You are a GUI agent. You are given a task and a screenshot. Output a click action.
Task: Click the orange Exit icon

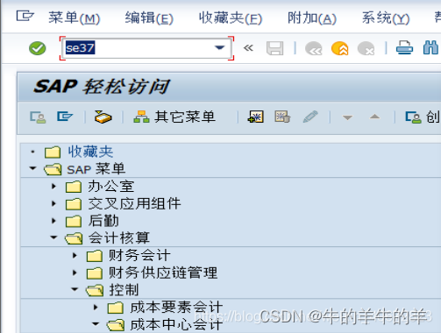(340, 48)
